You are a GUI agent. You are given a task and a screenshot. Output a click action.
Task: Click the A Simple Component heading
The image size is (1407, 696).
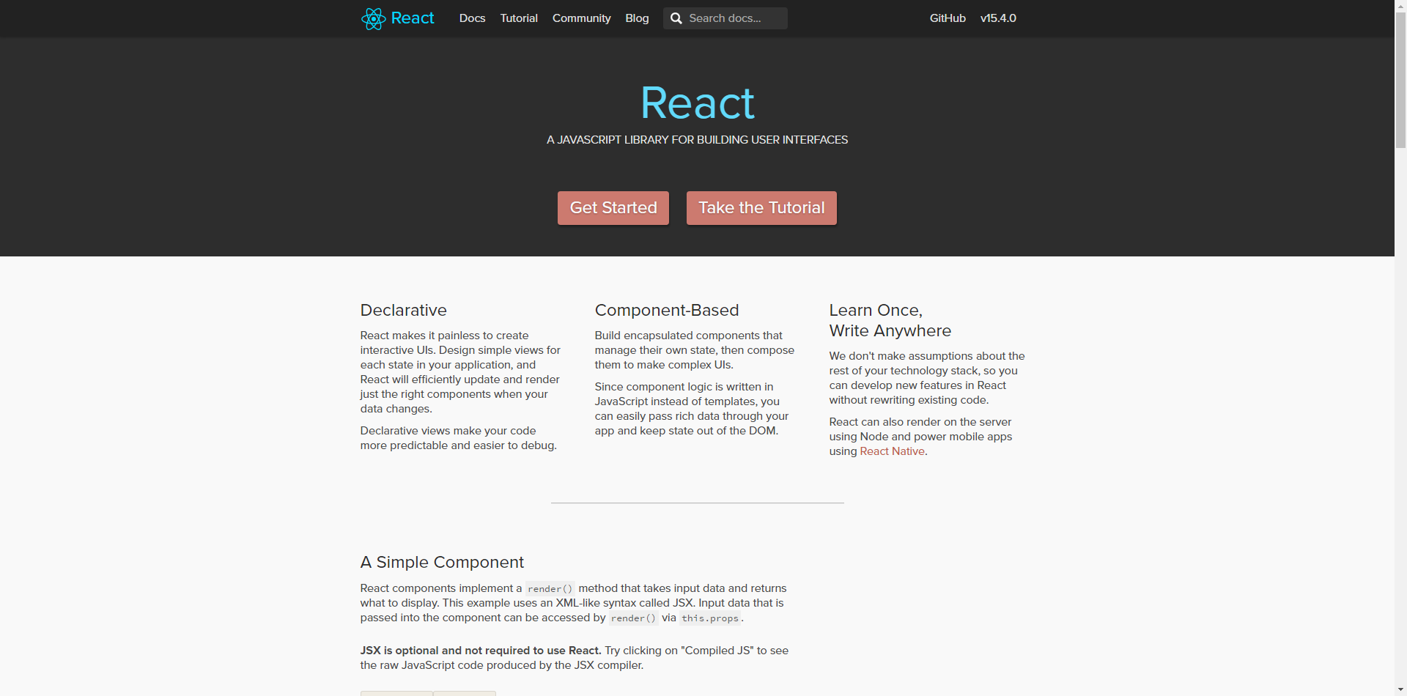[x=442, y=562]
